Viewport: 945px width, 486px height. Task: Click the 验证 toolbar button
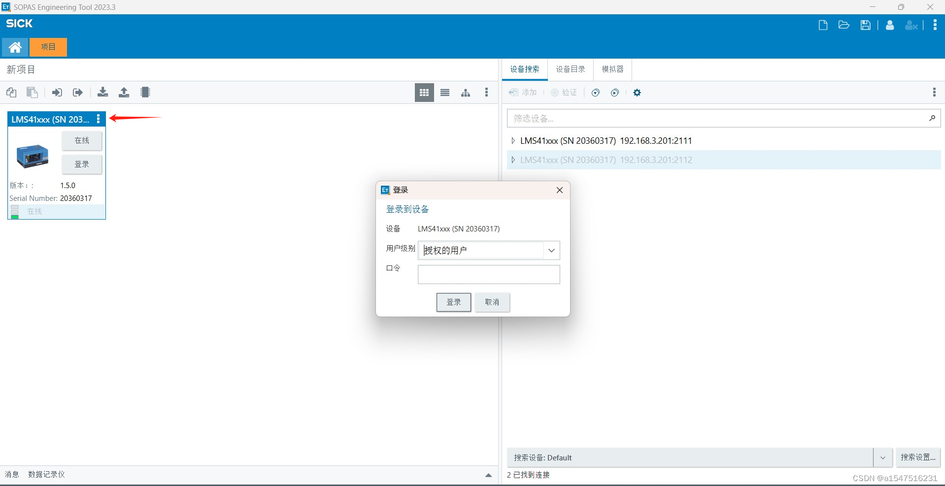[x=564, y=93]
